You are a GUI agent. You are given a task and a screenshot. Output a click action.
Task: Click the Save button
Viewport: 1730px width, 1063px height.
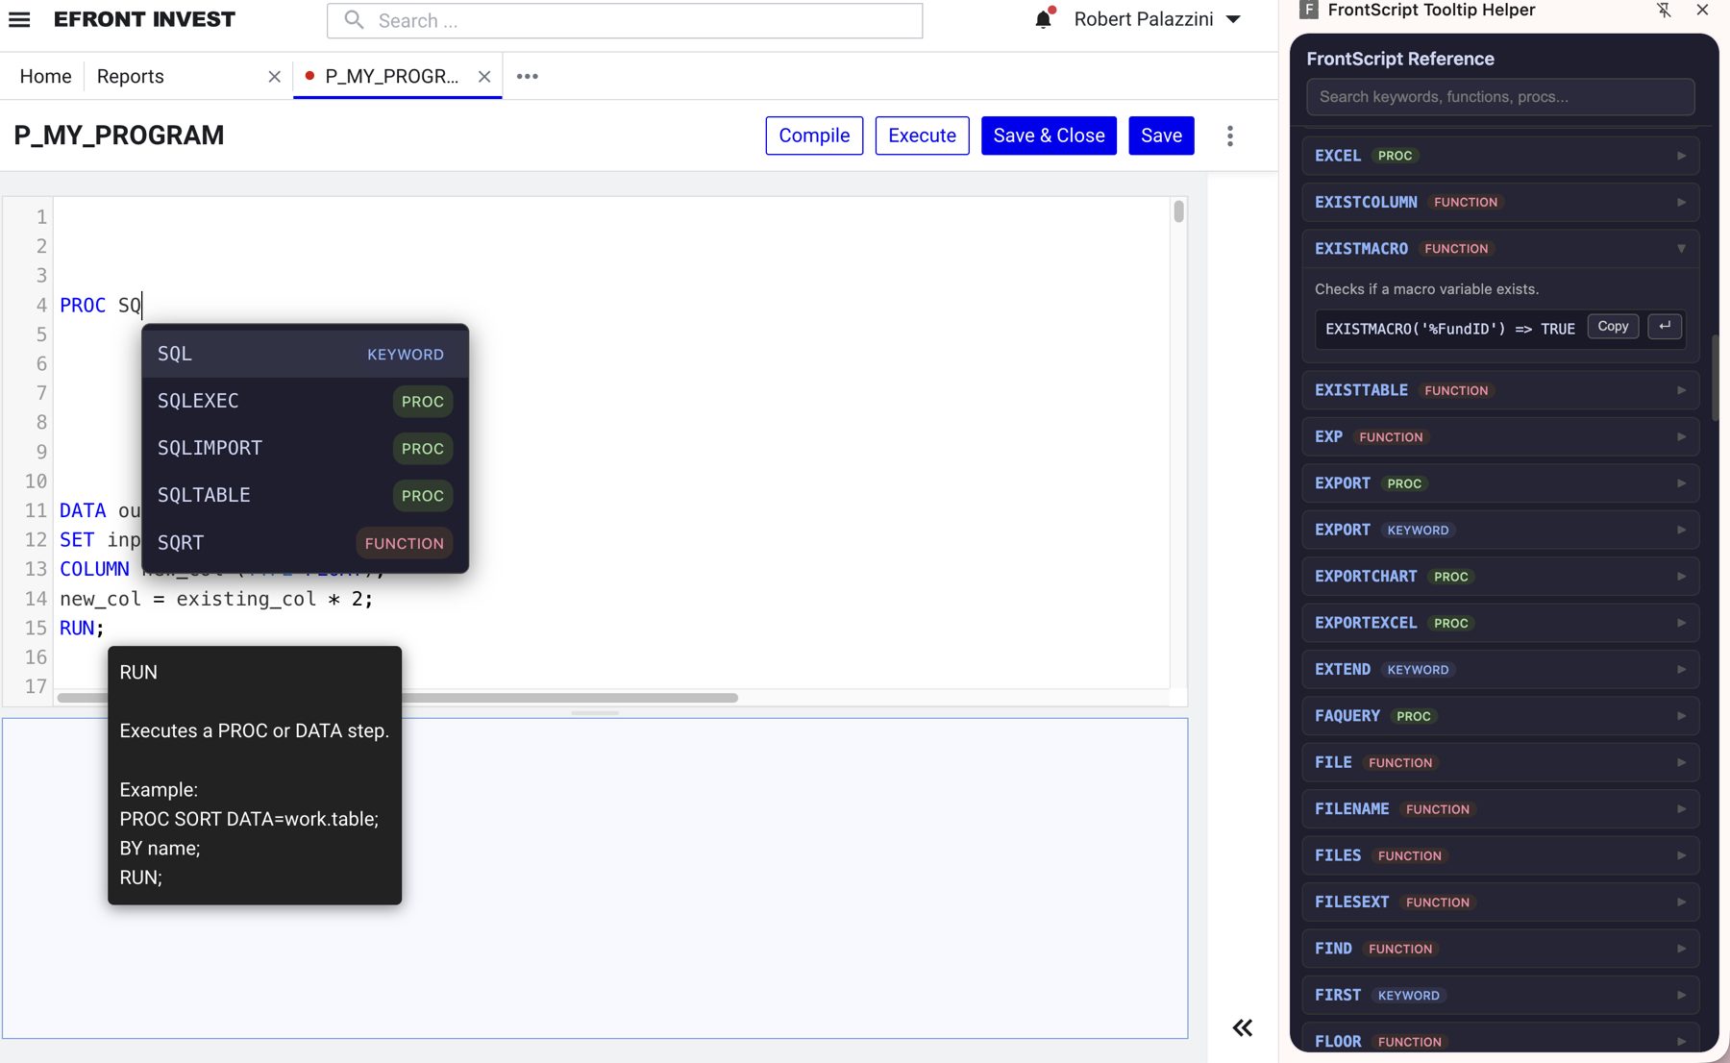point(1161,136)
